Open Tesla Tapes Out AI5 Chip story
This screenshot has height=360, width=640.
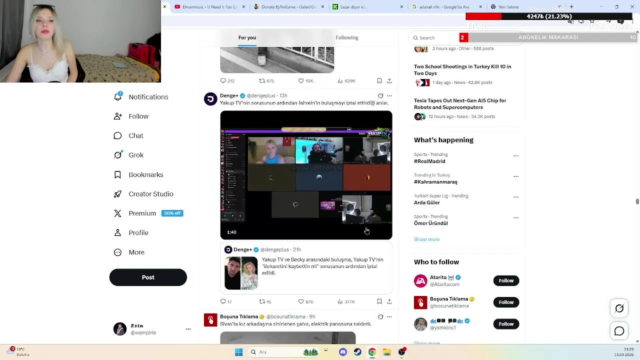coord(460,103)
